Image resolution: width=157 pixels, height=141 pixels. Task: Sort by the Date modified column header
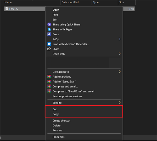[70, 2]
